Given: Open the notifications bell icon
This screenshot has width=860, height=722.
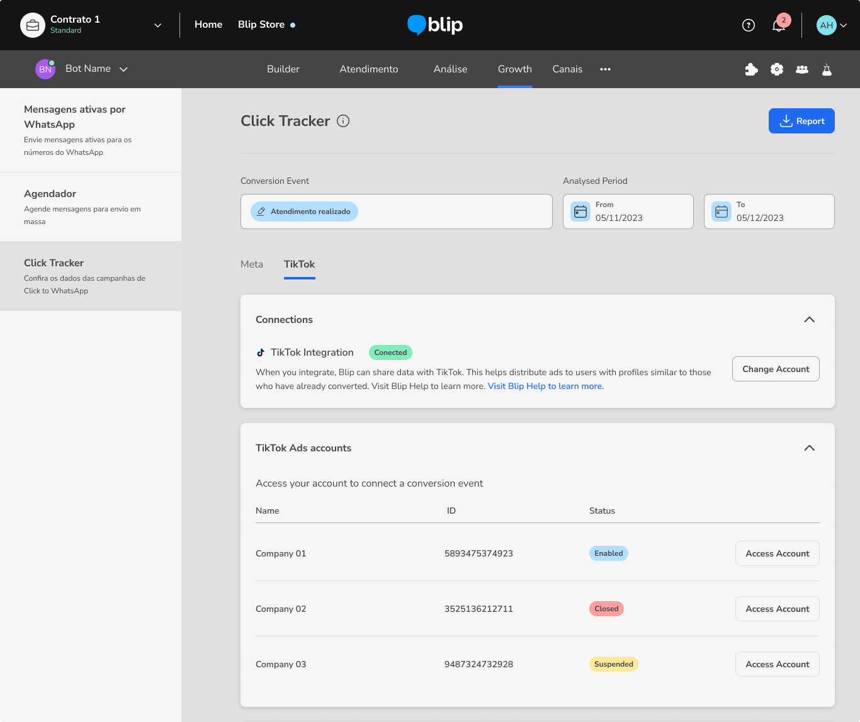Looking at the screenshot, I should pyautogui.click(x=779, y=25).
